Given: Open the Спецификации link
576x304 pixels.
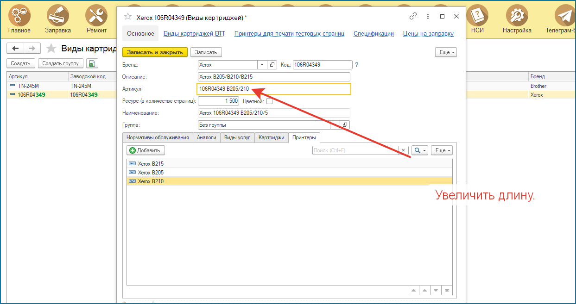Looking at the screenshot, I should [373, 33].
